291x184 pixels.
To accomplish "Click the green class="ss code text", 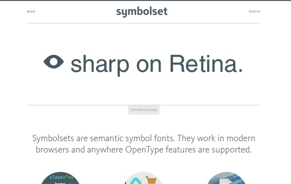I will (62, 177).
